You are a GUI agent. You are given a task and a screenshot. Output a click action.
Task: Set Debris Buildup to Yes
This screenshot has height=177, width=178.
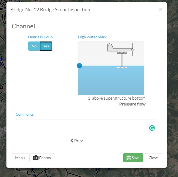pyautogui.click(x=46, y=46)
